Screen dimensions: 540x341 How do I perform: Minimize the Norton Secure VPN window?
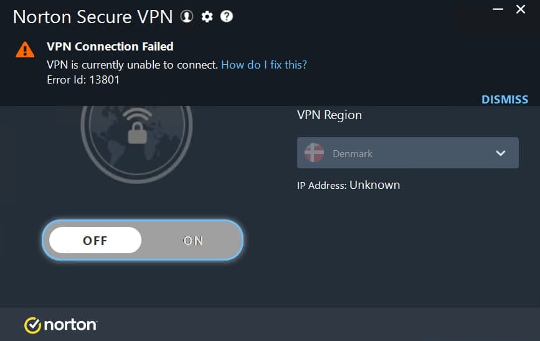click(x=497, y=9)
